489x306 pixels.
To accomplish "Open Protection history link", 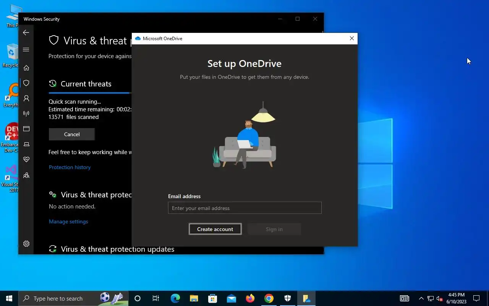I will (x=70, y=167).
